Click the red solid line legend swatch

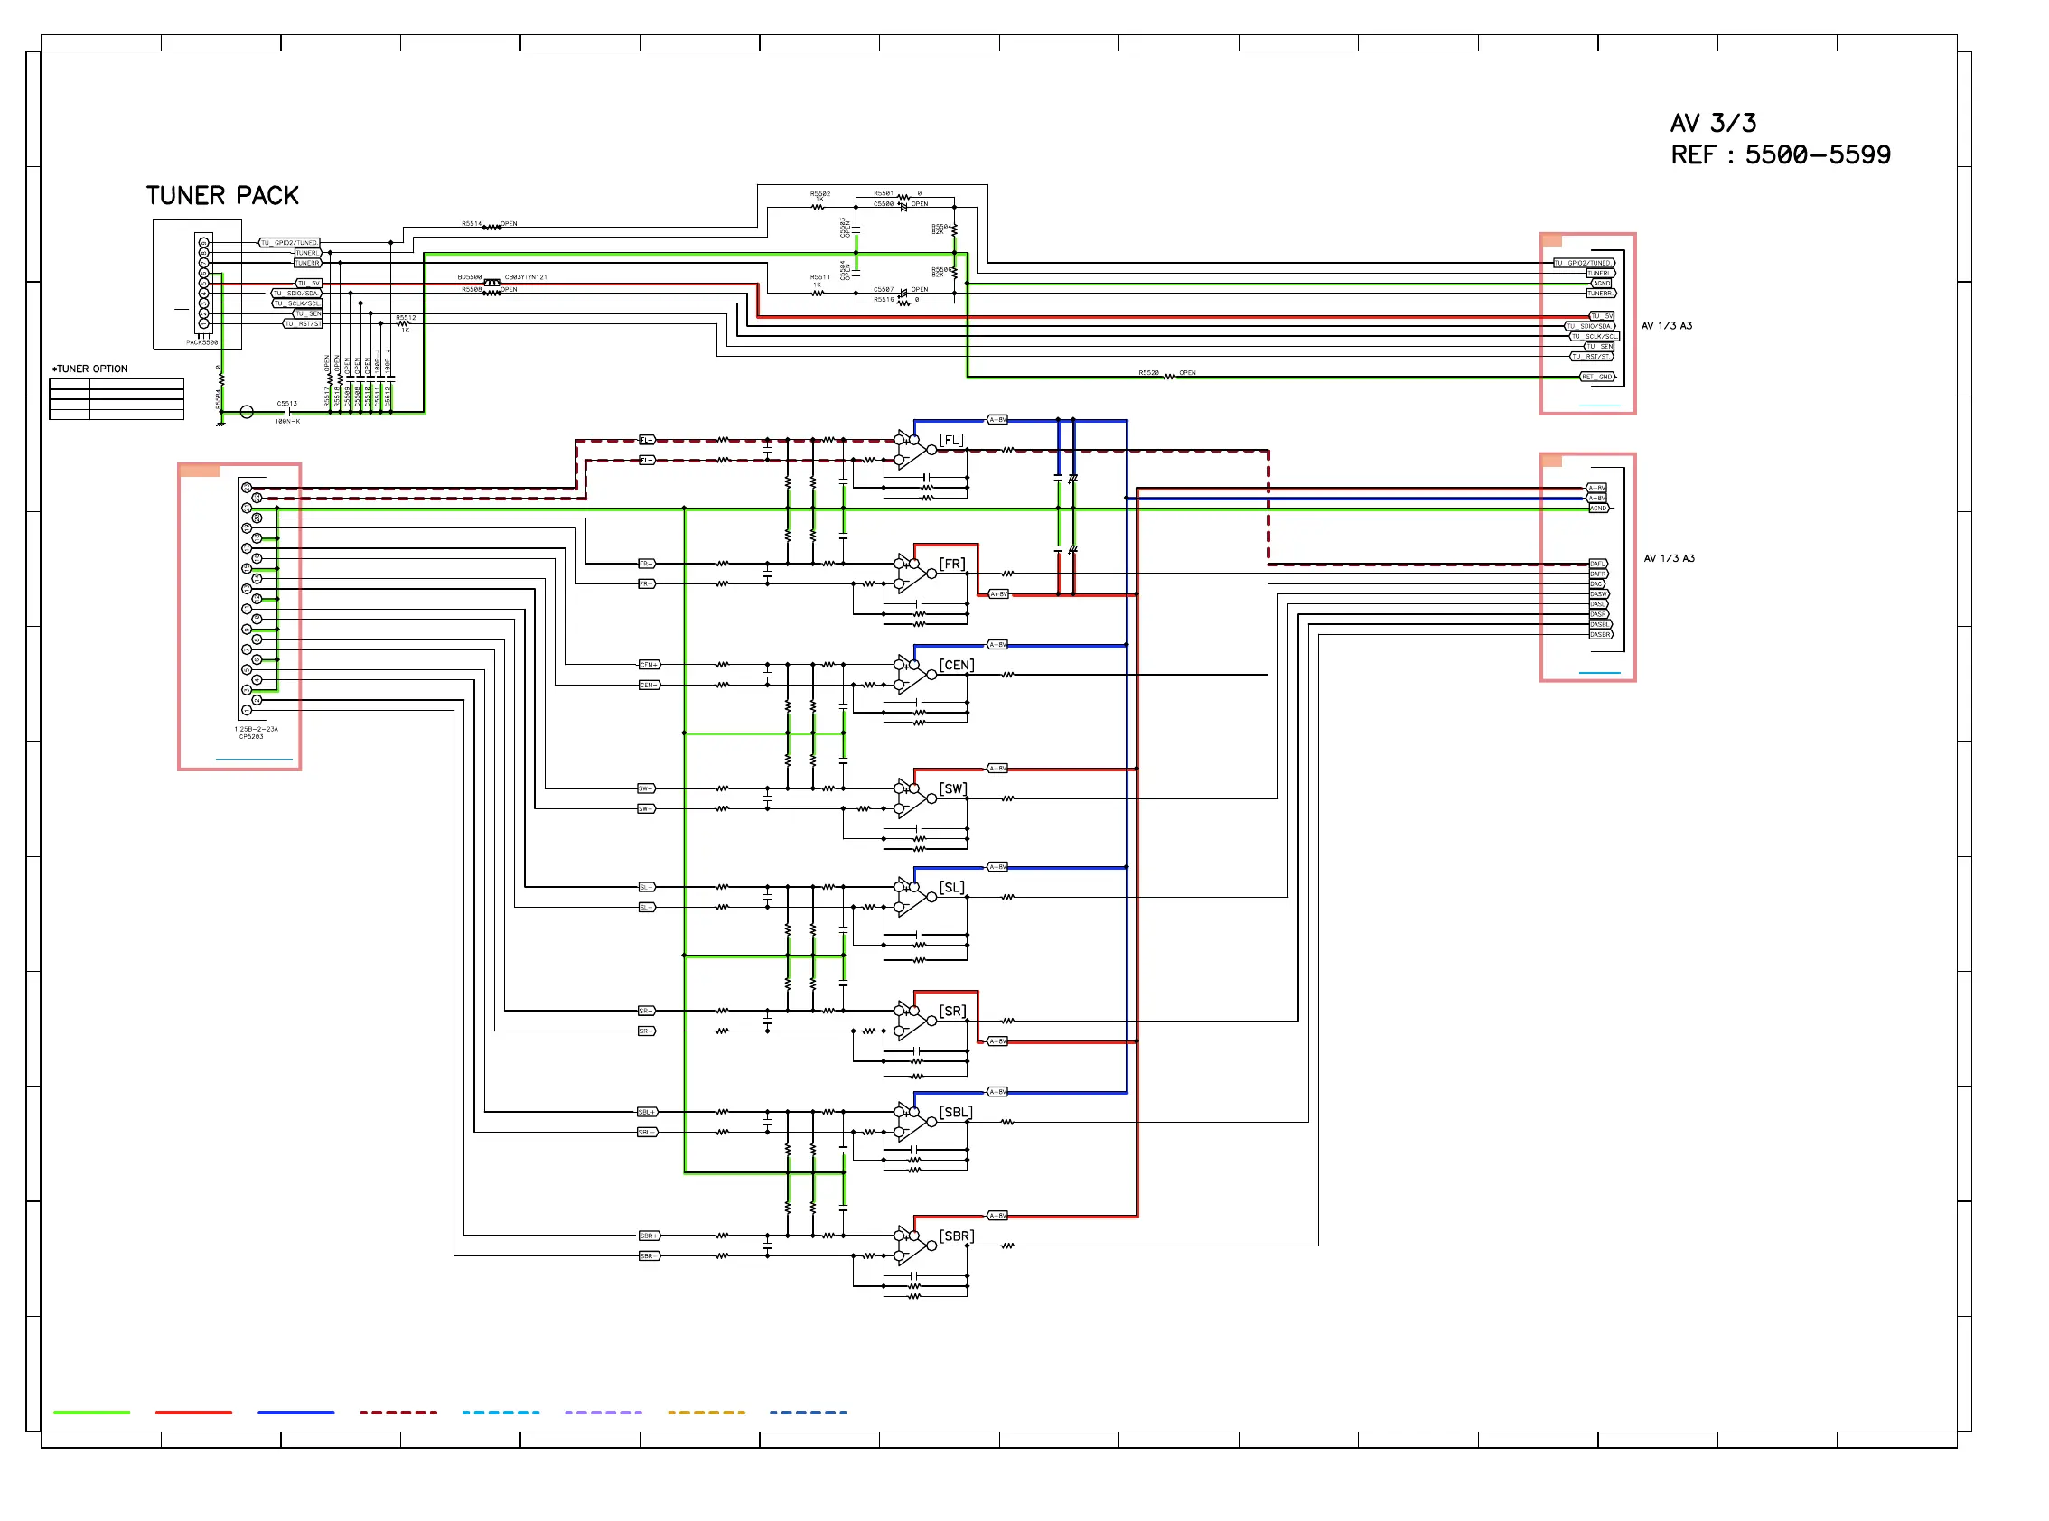tap(193, 1412)
